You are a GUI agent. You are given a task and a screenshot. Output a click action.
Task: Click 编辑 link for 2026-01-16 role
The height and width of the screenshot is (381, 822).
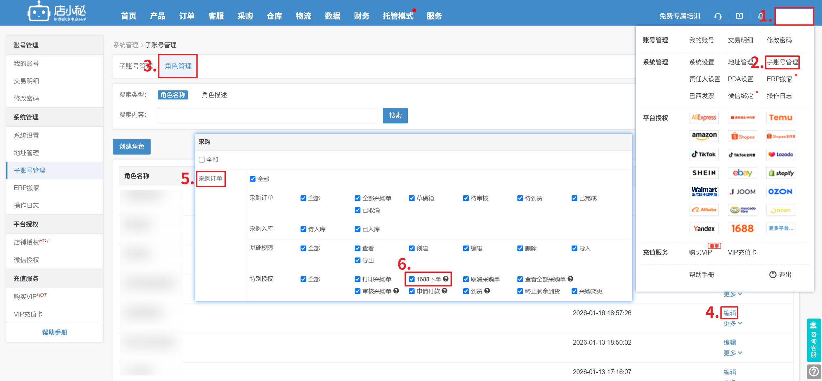tap(730, 313)
